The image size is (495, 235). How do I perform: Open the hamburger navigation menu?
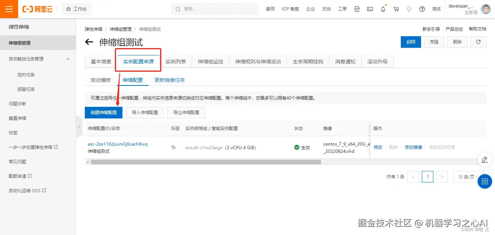[x=9, y=9]
